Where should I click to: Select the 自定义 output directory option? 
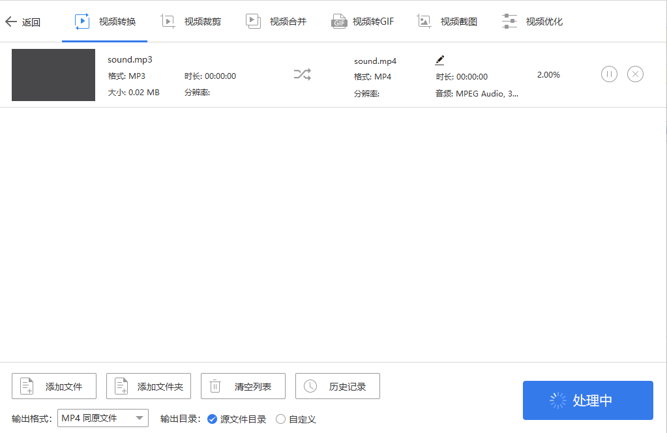pyautogui.click(x=296, y=419)
